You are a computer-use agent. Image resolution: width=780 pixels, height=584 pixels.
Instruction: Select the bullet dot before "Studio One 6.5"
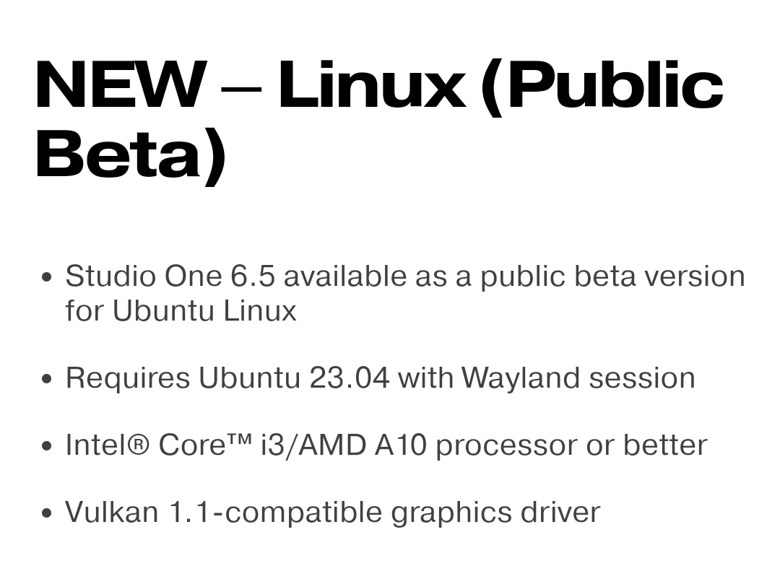(x=47, y=276)
